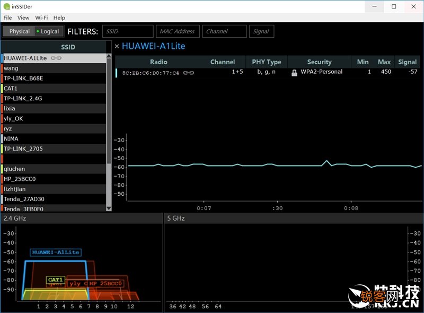Image resolution: width=424 pixels, height=313 pixels.
Task: Select the TP-LINK_2.4G network row
Action: [54, 98]
